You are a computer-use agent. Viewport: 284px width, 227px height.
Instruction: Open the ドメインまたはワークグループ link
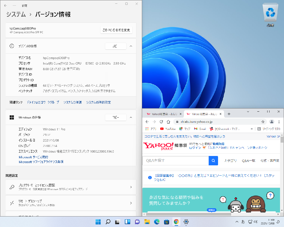tap(43, 102)
